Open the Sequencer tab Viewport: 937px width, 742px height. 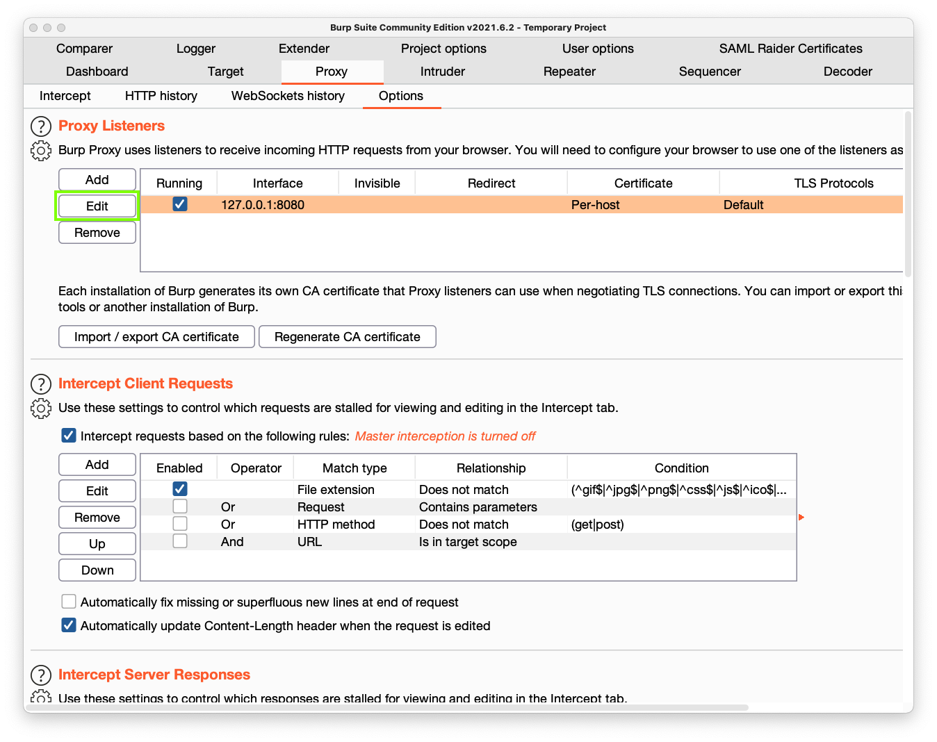pos(710,72)
